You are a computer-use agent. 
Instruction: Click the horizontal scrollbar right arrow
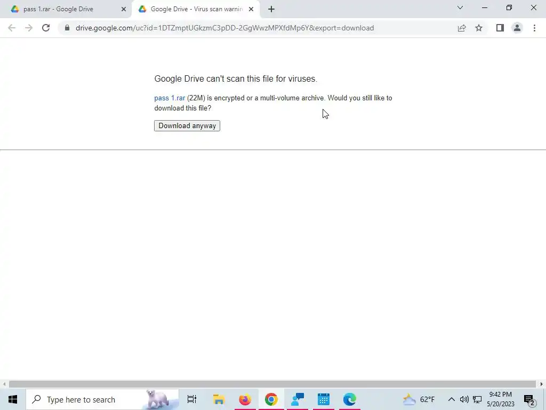tap(542, 384)
